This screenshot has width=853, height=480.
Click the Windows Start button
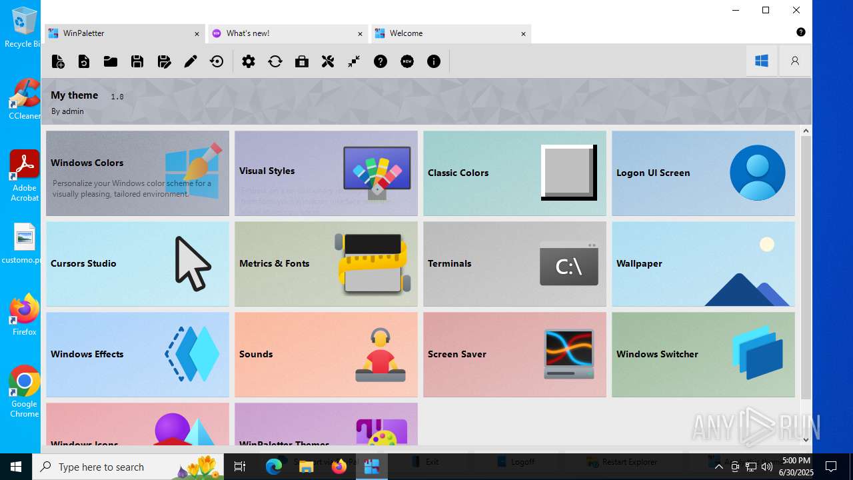click(16, 467)
